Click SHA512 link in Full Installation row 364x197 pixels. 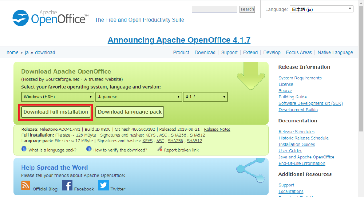point(197,135)
